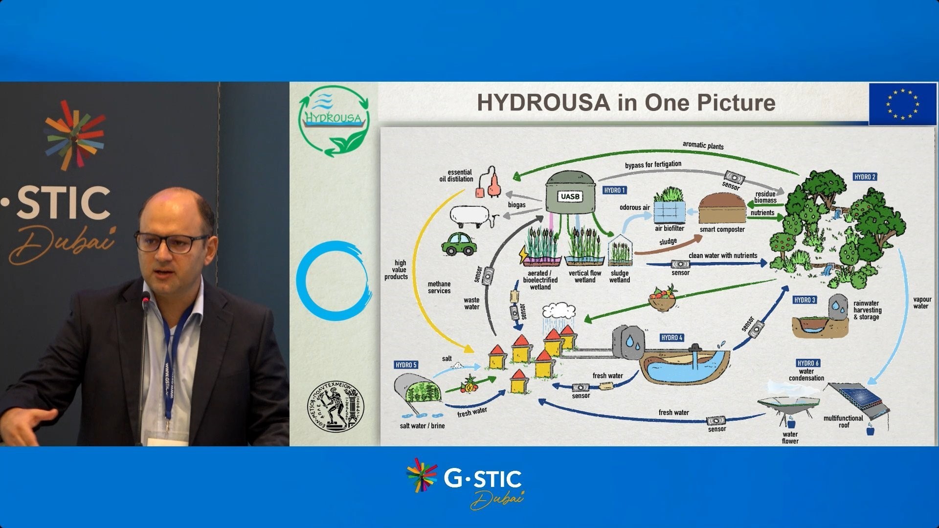Click the speaker video thumbnail
Image resolution: width=939 pixels, height=528 pixels.
click(x=145, y=264)
